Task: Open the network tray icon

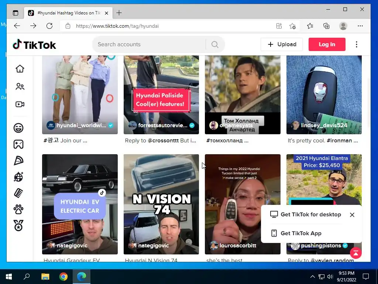Action: pos(322,277)
